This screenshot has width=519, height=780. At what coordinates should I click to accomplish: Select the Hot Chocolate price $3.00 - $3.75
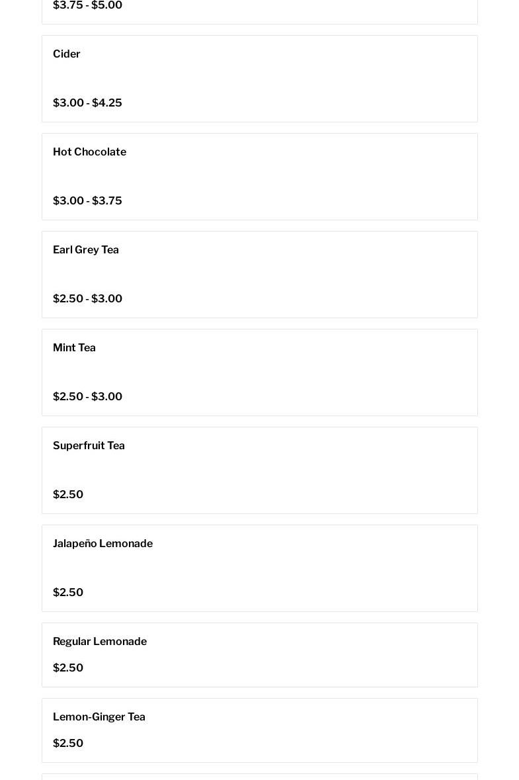[87, 201]
